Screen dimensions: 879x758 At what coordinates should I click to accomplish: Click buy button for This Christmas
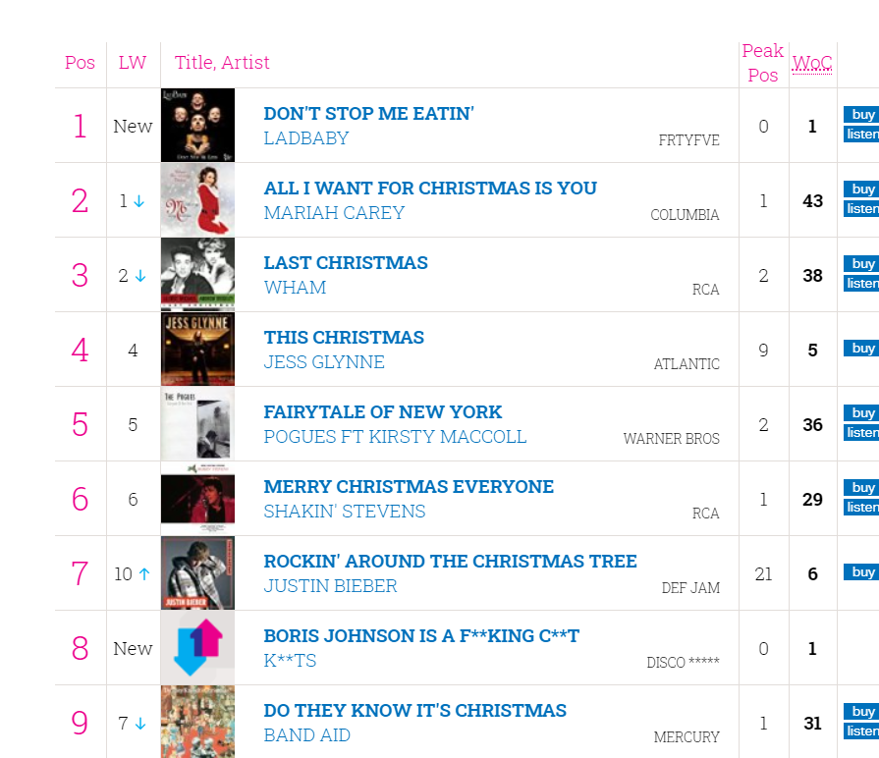tap(861, 348)
